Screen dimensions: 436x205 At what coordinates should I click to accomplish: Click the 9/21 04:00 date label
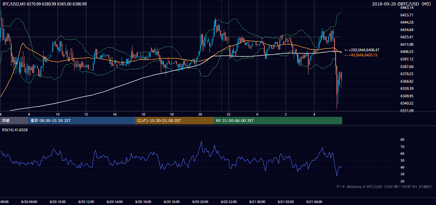(x=314, y=202)
